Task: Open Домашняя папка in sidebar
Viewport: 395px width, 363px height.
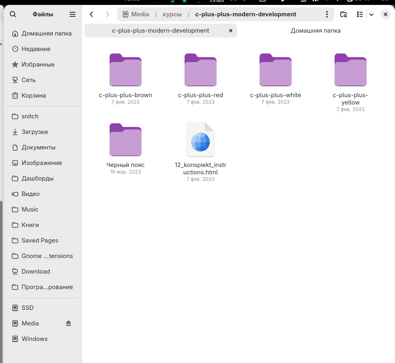Action: [43, 33]
